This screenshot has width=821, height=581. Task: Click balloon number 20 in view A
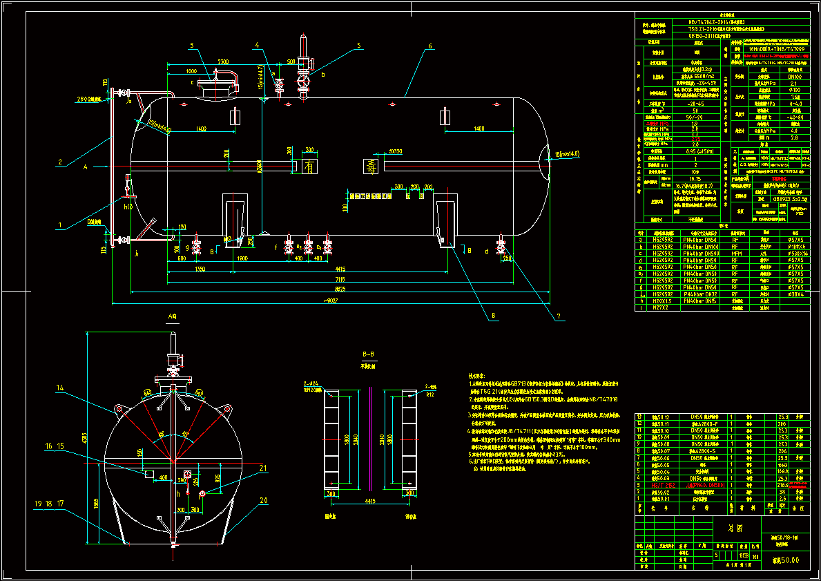(263, 499)
